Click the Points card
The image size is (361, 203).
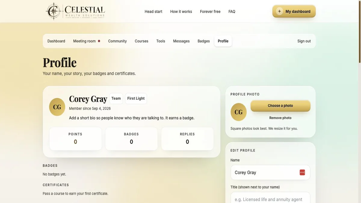(76, 139)
